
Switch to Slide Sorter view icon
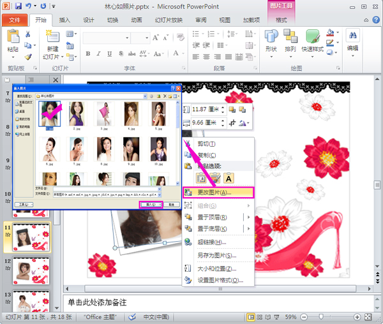click(259, 317)
